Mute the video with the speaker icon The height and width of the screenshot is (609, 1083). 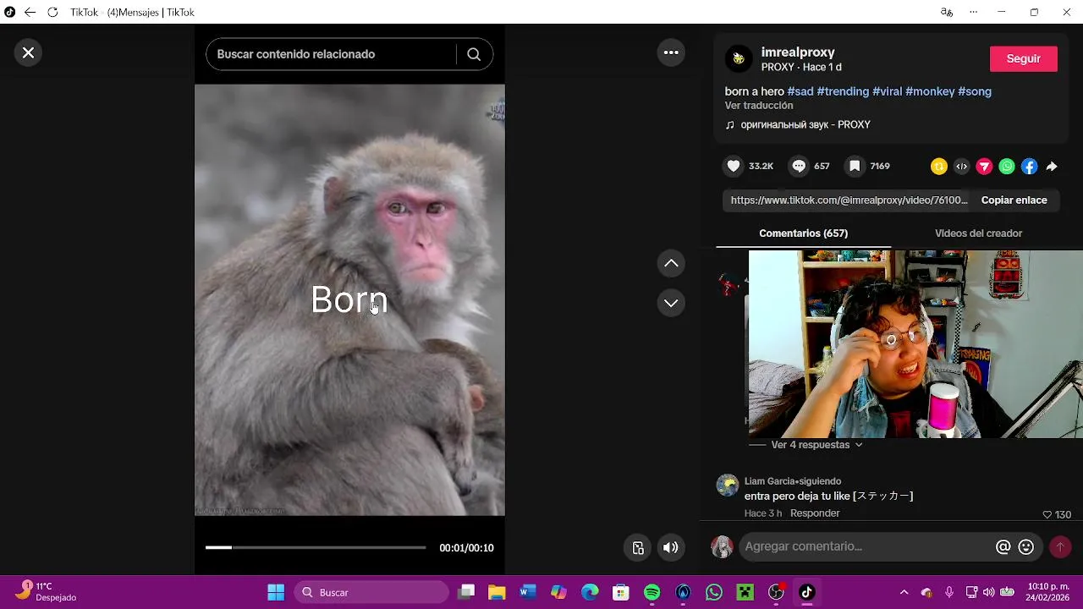pyautogui.click(x=670, y=547)
